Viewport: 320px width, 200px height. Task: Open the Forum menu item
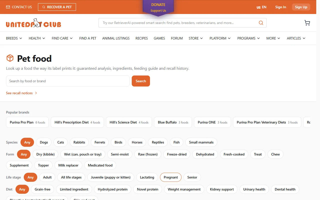[177, 38]
